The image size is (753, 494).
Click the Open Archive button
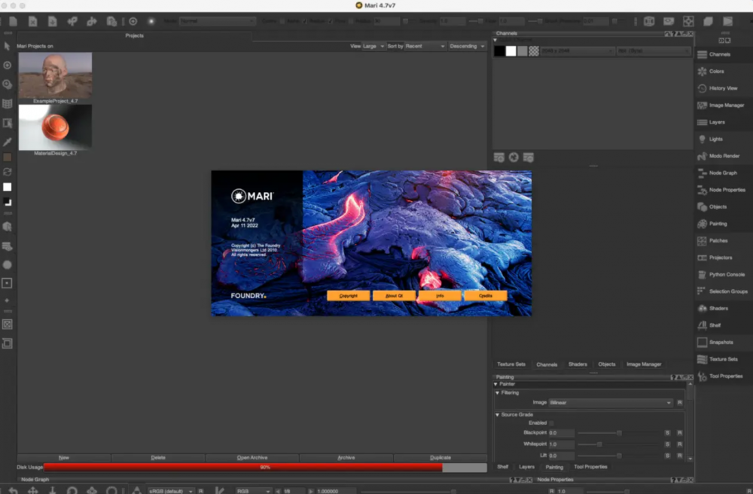pyautogui.click(x=252, y=458)
